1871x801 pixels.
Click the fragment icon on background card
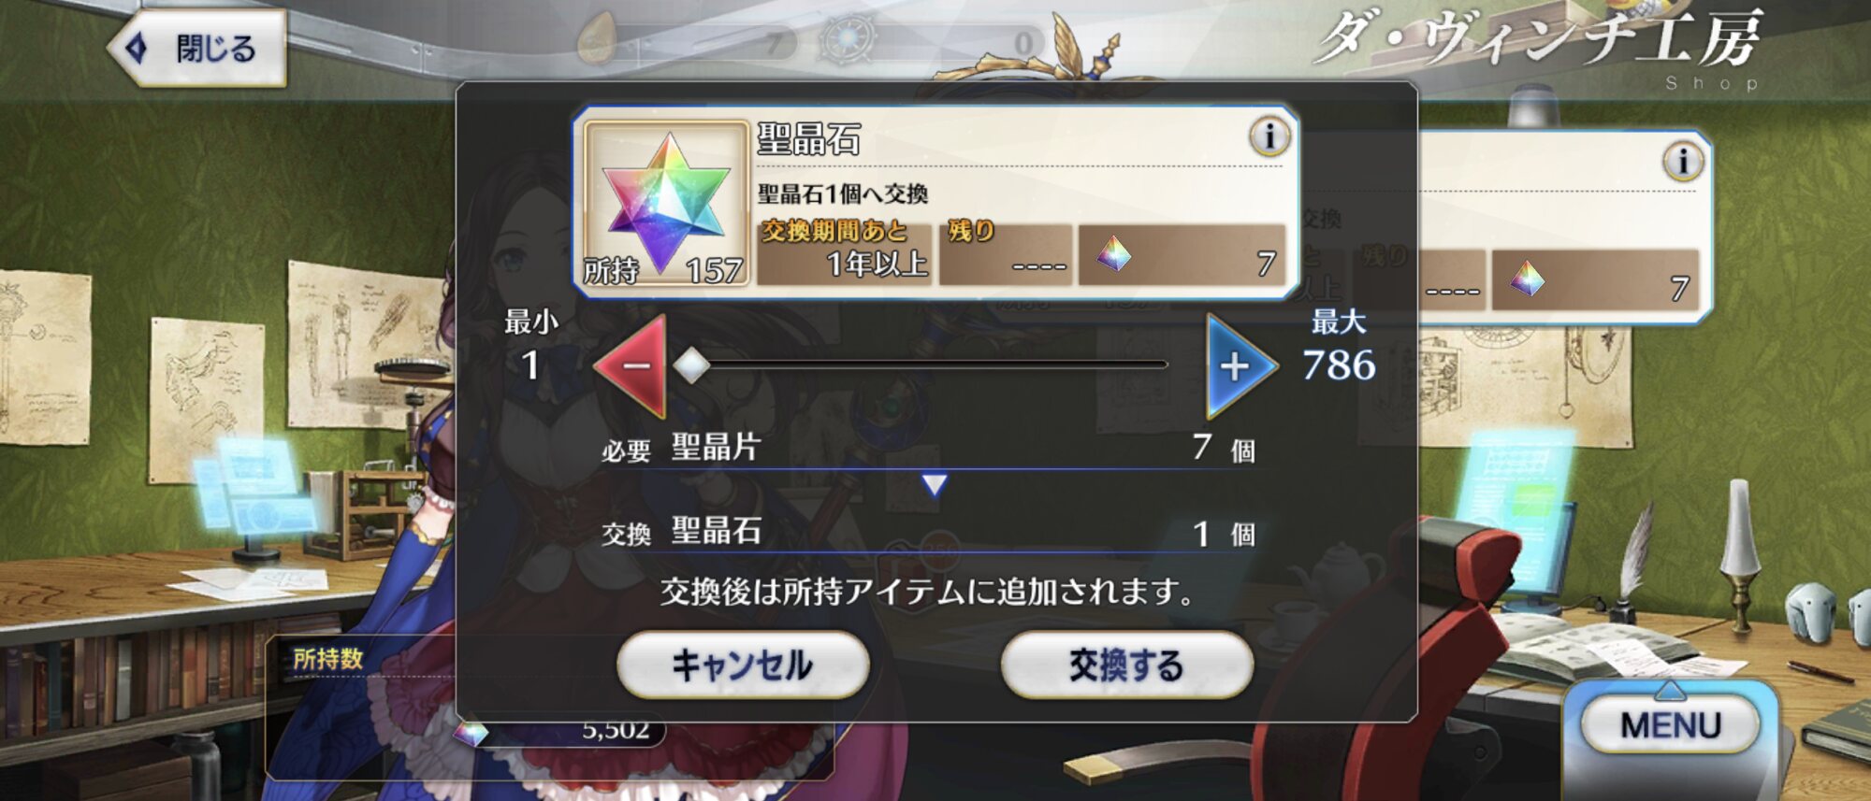click(1527, 278)
